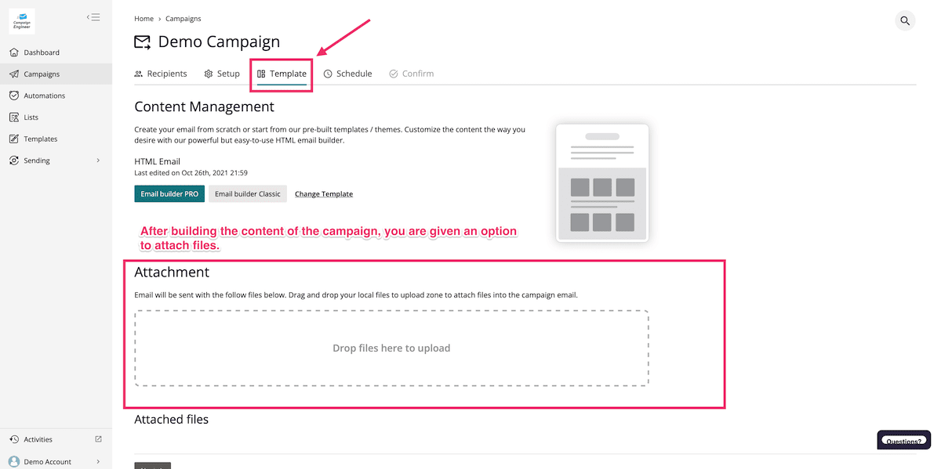Switch to the Setup tab
The image size is (941, 469).
(222, 74)
